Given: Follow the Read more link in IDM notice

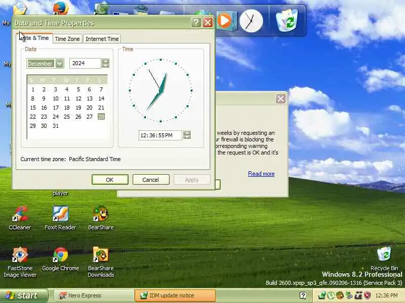Looking at the screenshot, I should coord(261,174).
